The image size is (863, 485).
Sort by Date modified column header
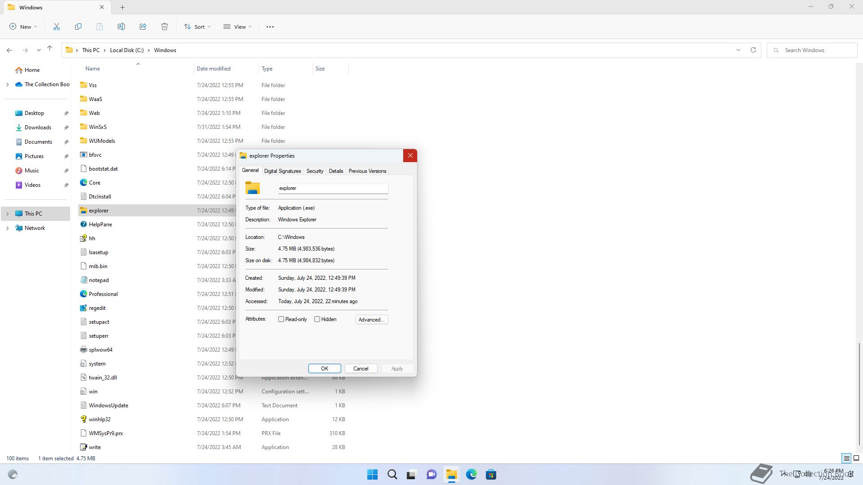pyautogui.click(x=226, y=69)
